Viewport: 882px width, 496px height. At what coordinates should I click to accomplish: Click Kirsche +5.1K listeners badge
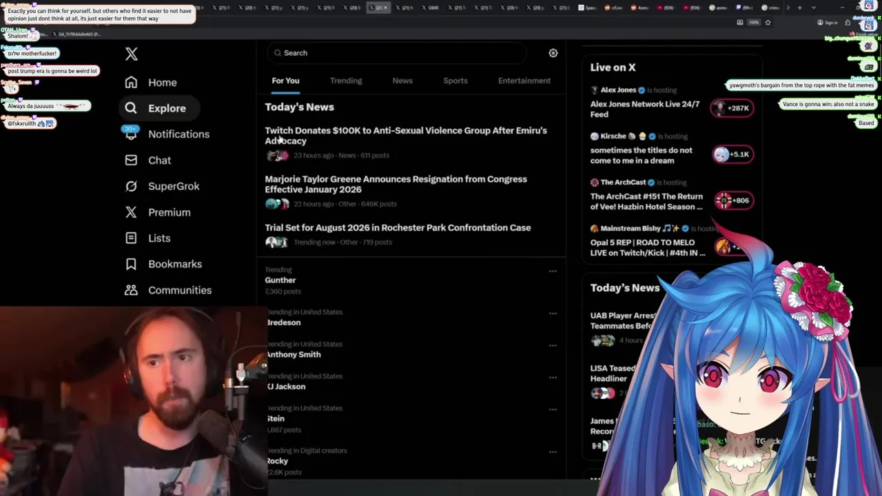(x=732, y=154)
